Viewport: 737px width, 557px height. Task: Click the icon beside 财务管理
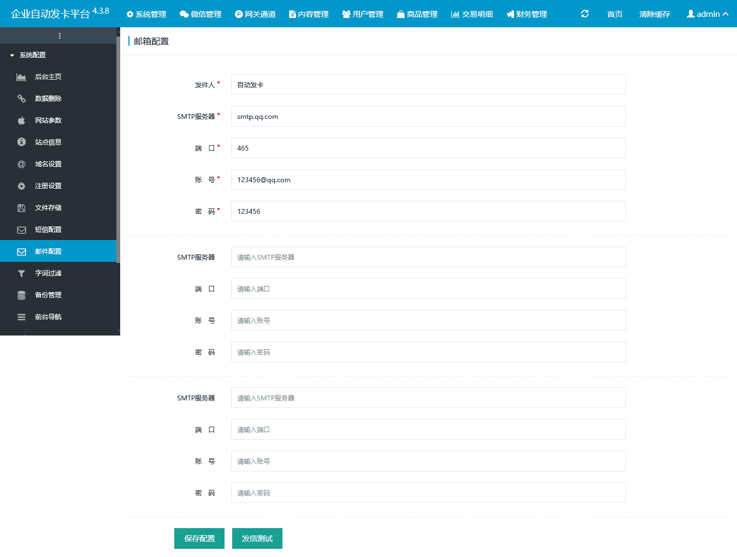tap(510, 14)
